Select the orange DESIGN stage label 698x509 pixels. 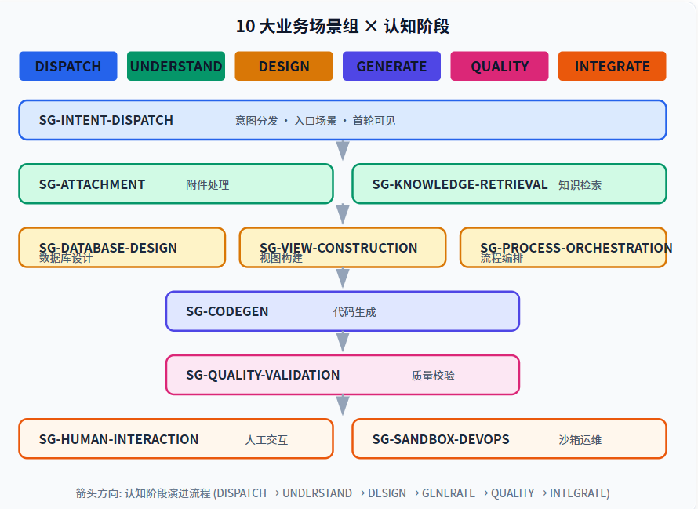(x=284, y=66)
